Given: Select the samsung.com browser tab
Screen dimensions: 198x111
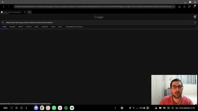Looking at the screenshot, I should pos(12,12).
